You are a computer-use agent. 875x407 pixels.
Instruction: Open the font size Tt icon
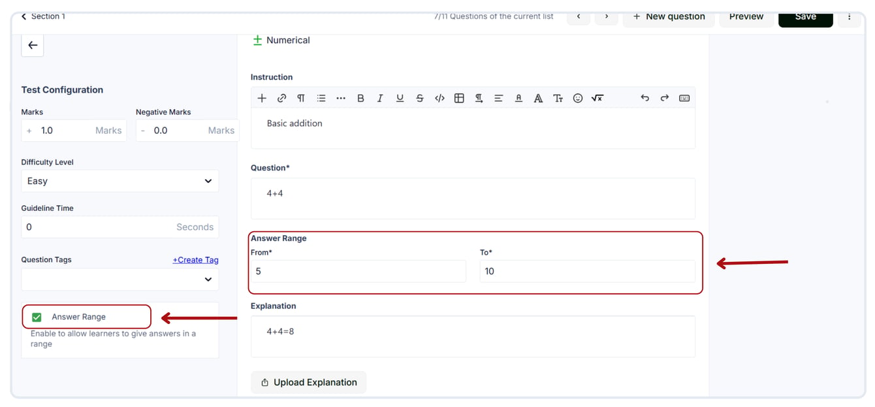pyautogui.click(x=558, y=98)
